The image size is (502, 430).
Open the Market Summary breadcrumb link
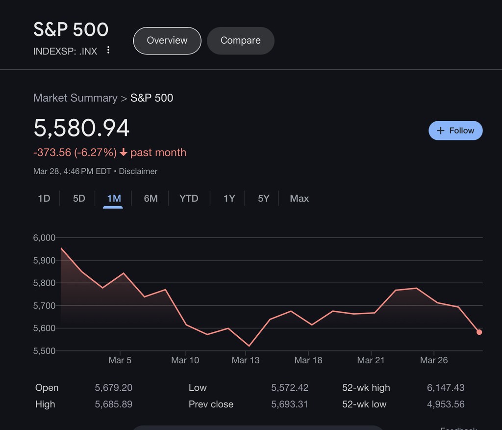(75, 98)
